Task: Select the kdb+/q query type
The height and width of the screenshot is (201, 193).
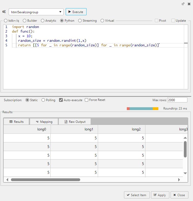Action: click(6, 21)
